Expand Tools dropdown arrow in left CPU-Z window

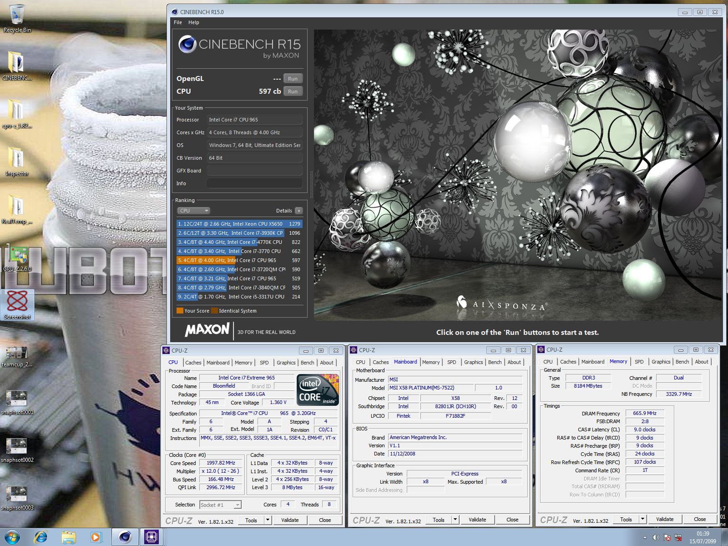(x=268, y=520)
